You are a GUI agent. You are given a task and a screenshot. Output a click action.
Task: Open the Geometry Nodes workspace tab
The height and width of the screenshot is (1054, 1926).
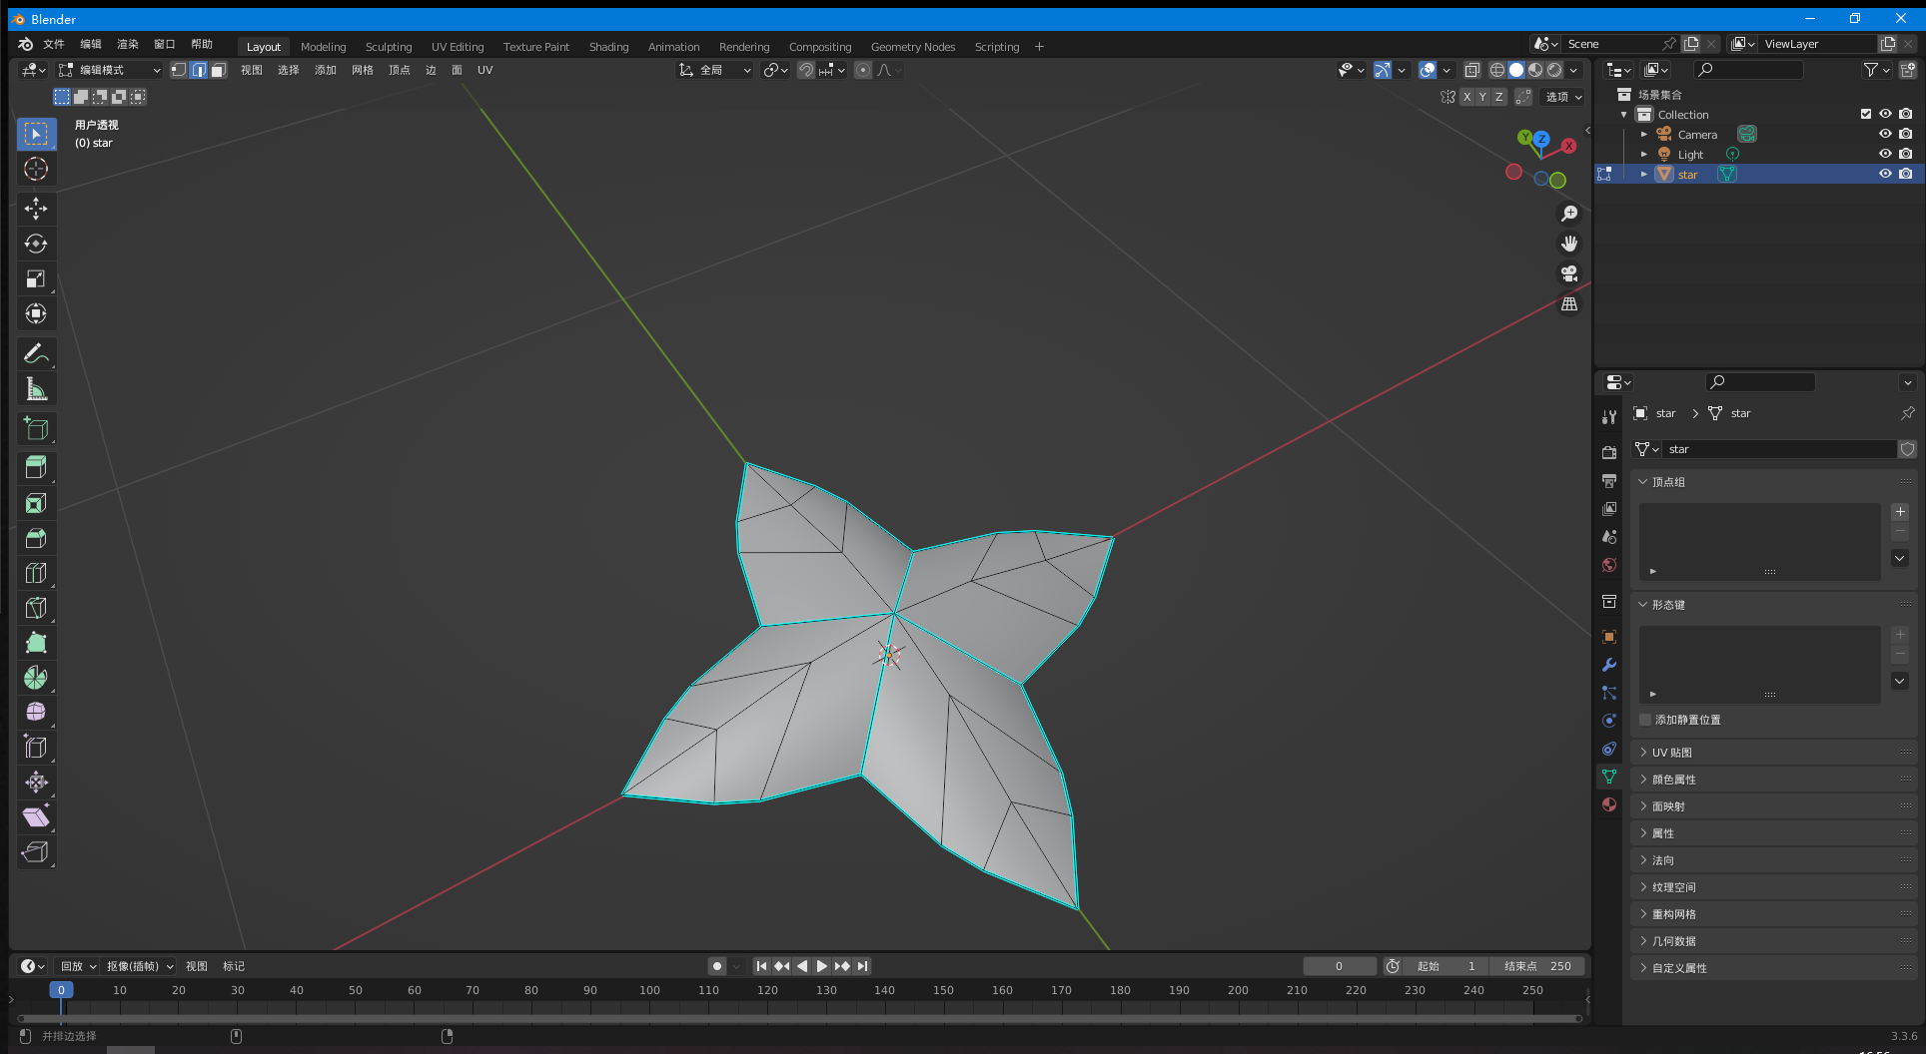coord(913,47)
